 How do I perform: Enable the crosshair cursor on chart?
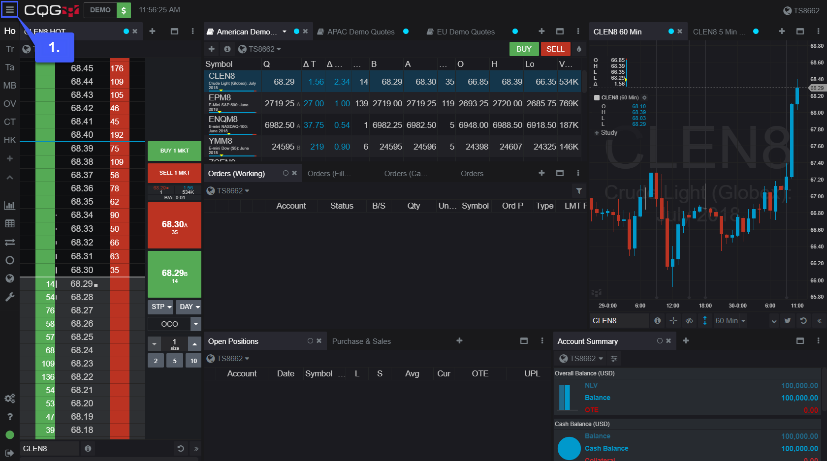pyautogui.click(x=673, y=320)
